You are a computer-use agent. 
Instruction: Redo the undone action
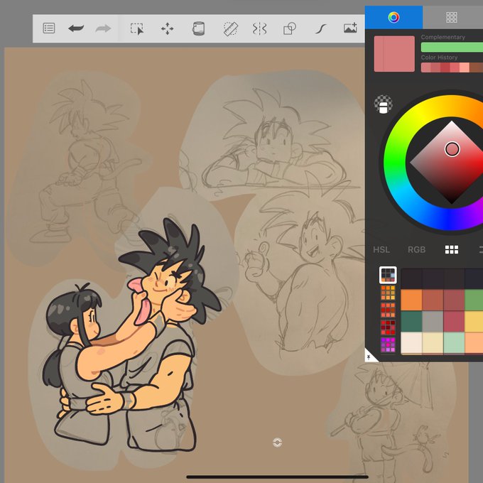point(103,28)
